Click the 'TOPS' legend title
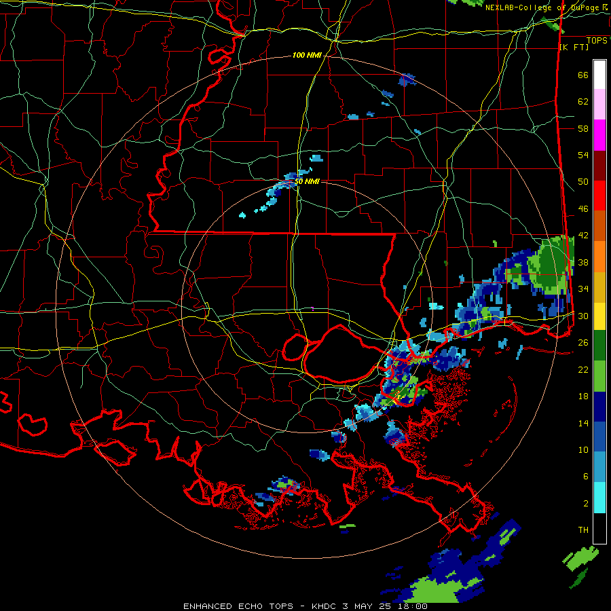This screenshot has width=611, height=611. click(597, 41)
